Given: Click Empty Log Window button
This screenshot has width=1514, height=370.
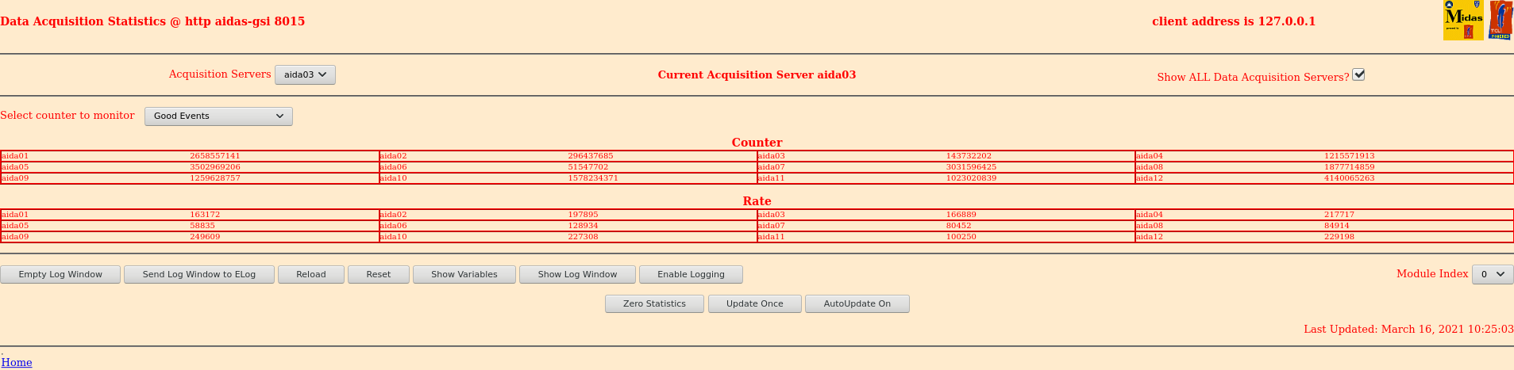Looking at the screenshot, I should 60,274.
